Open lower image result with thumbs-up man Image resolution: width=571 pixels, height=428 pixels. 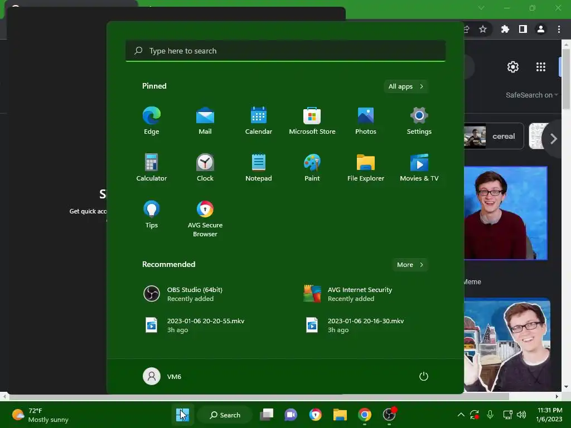[507, 345]
